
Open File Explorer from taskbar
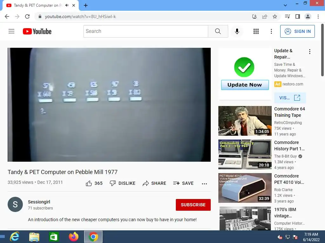pos(34,237)
